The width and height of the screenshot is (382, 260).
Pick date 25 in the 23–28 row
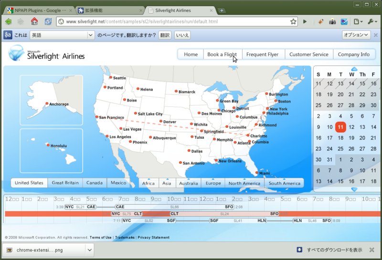click(x=340, y=148)
